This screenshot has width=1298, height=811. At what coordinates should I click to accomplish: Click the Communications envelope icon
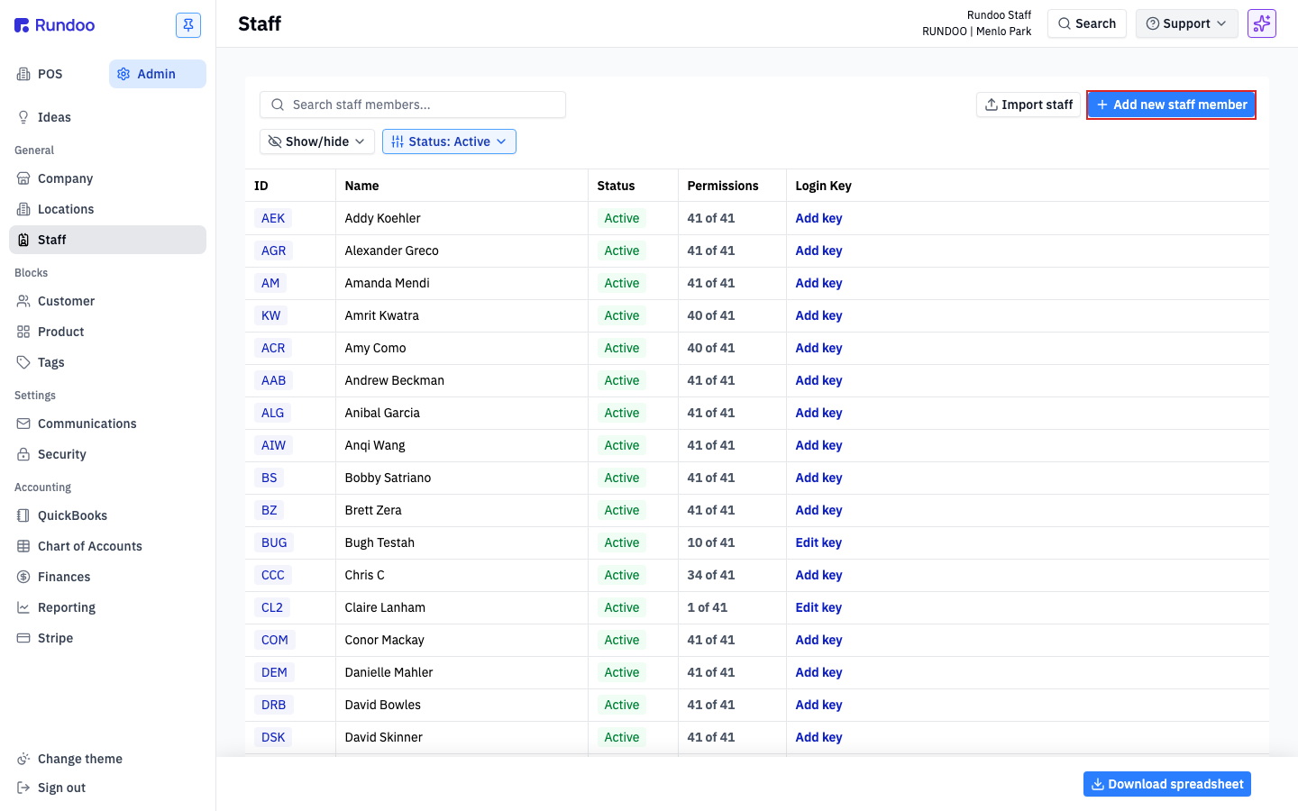pos(23,424)
